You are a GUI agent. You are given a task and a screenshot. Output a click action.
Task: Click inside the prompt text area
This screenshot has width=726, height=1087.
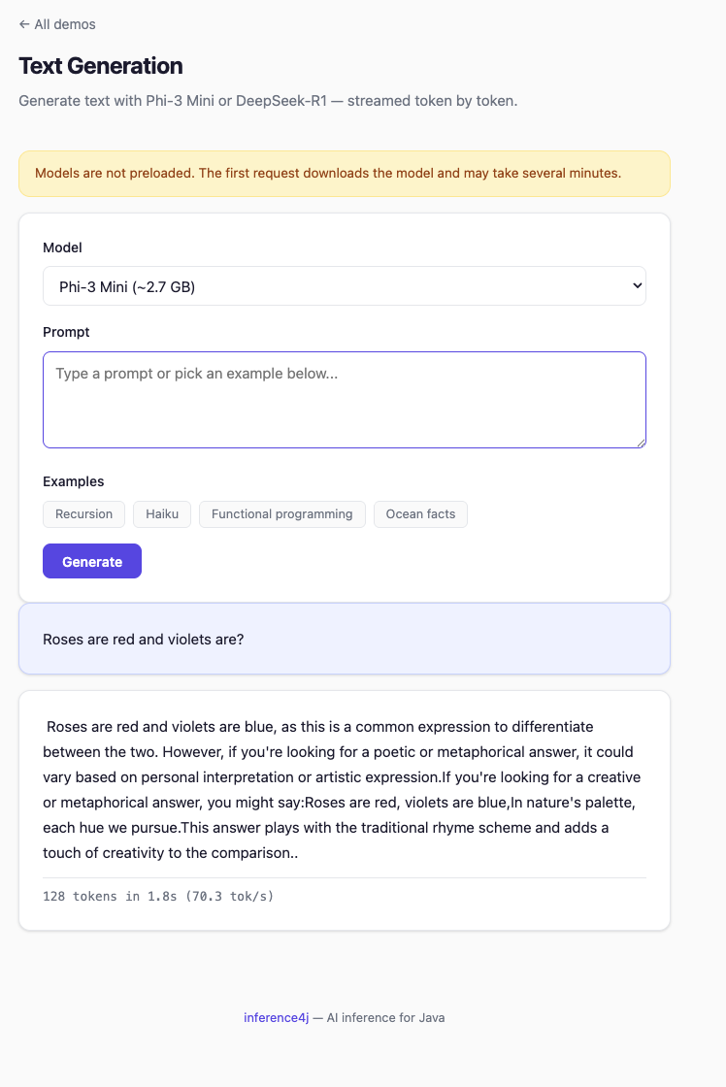pyautogui.click(x=345, y=398)
